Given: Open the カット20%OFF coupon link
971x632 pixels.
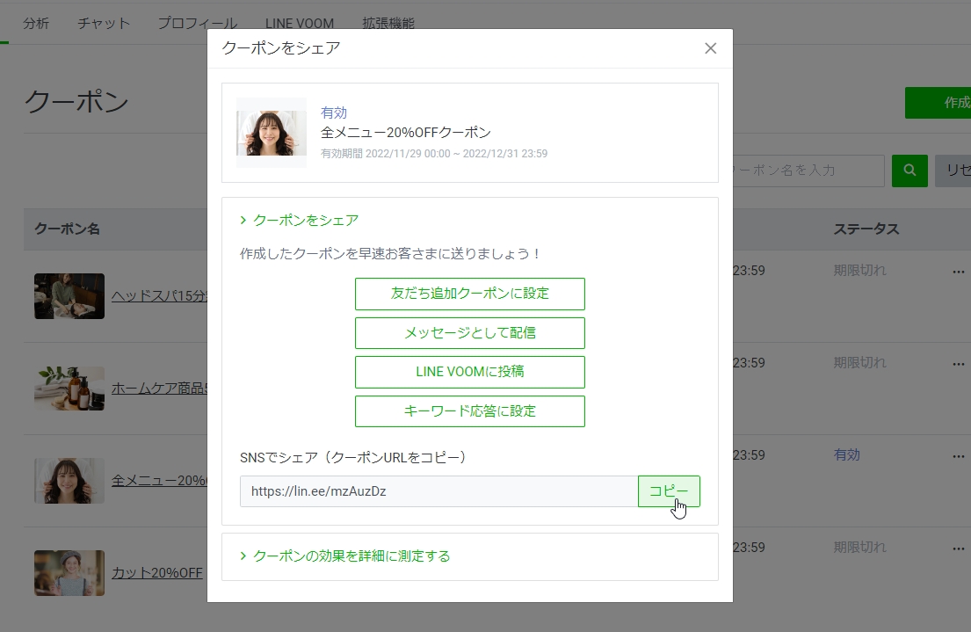Looking at the screenshot, I should click(x=156, y=573).
